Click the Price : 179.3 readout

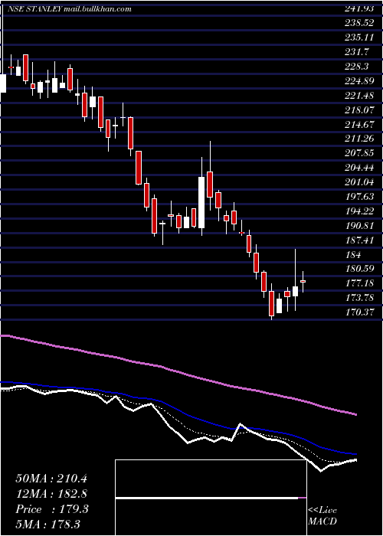(x=52, y=509)
